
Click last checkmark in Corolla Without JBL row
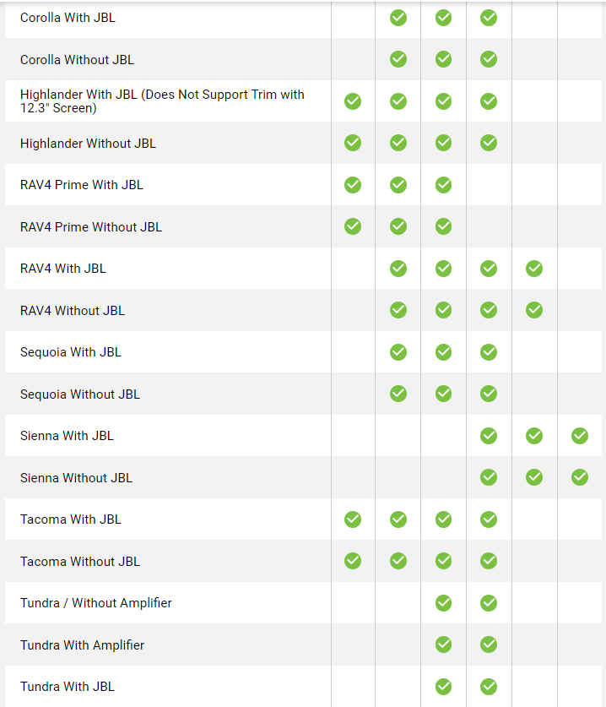[489, 59]
